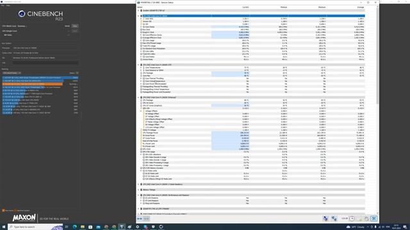
Task: Collapse the OC Ratio Limits sub-tree
Action: point(141,171)
